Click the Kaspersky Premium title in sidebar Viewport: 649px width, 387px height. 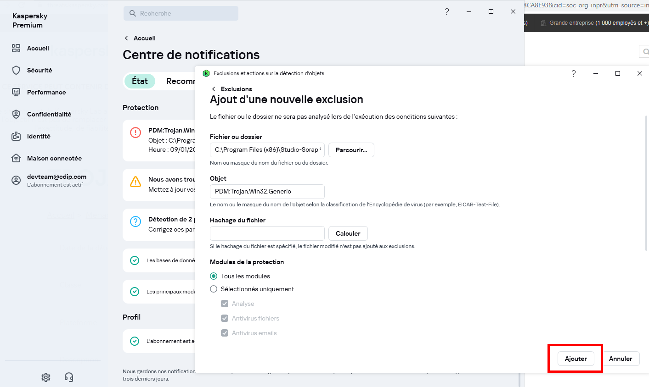tap(30, 21)
